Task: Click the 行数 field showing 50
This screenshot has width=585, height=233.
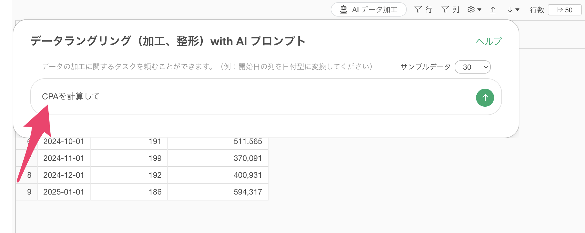Action: 564,10
